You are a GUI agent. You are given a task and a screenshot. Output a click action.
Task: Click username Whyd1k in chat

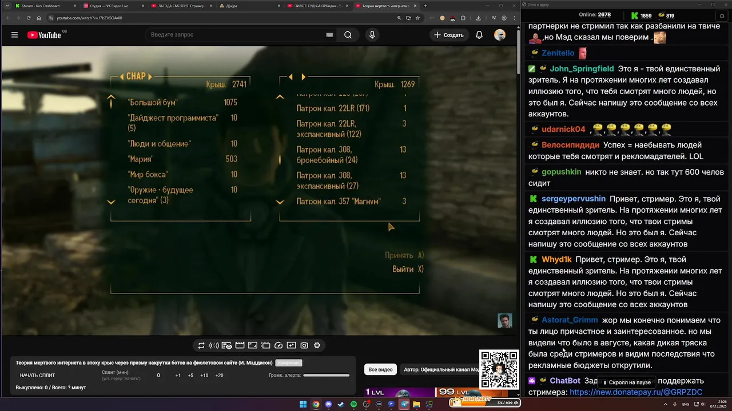coord(556,259)
